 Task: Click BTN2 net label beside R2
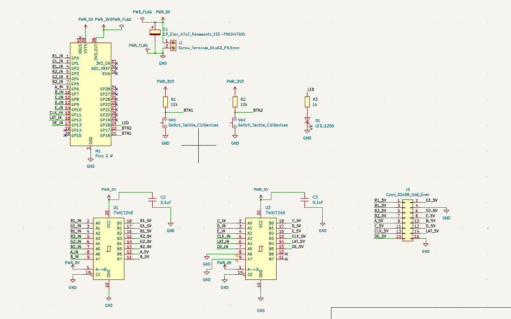[x=258, y=110]
